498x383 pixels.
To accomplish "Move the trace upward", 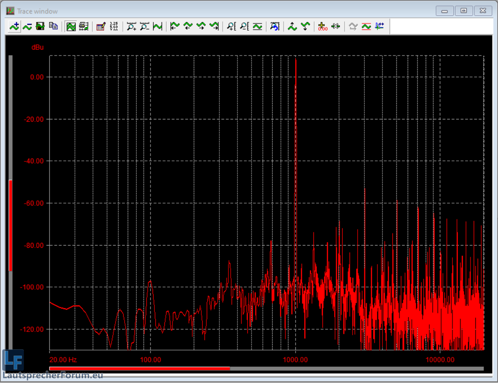I will [x=292, y=27].
